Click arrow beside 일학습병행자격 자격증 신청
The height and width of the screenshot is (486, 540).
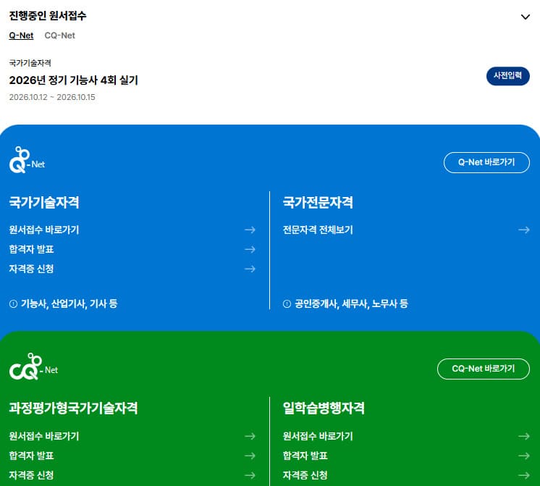coord(524,475)
